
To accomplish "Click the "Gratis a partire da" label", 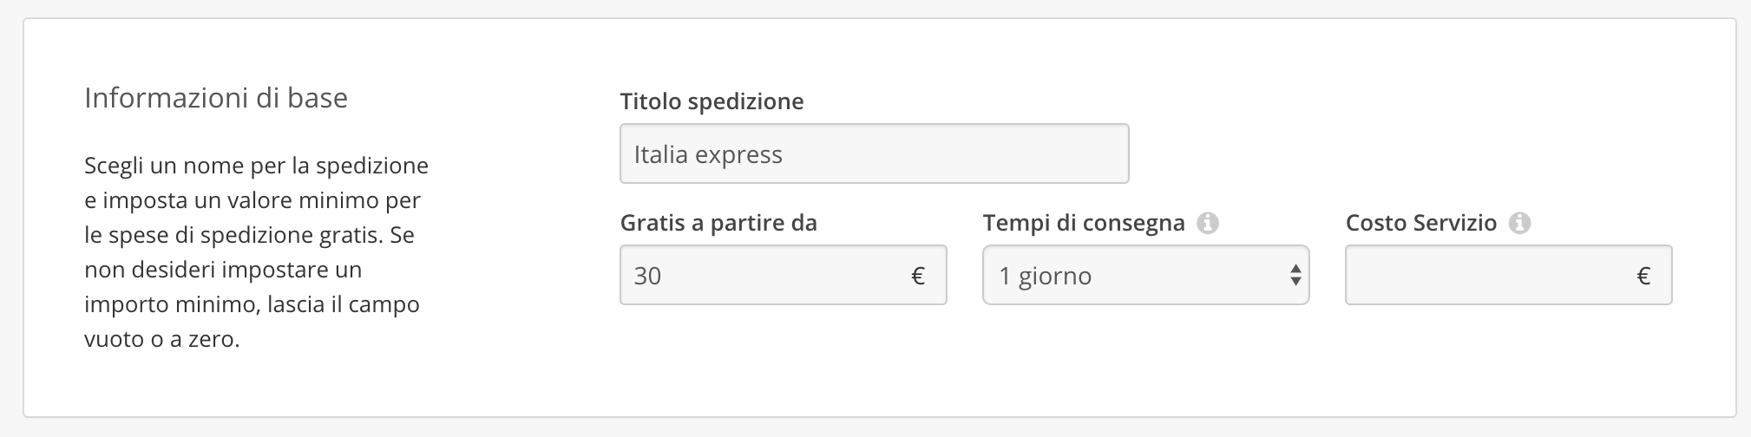I will (x=718, y=223).
